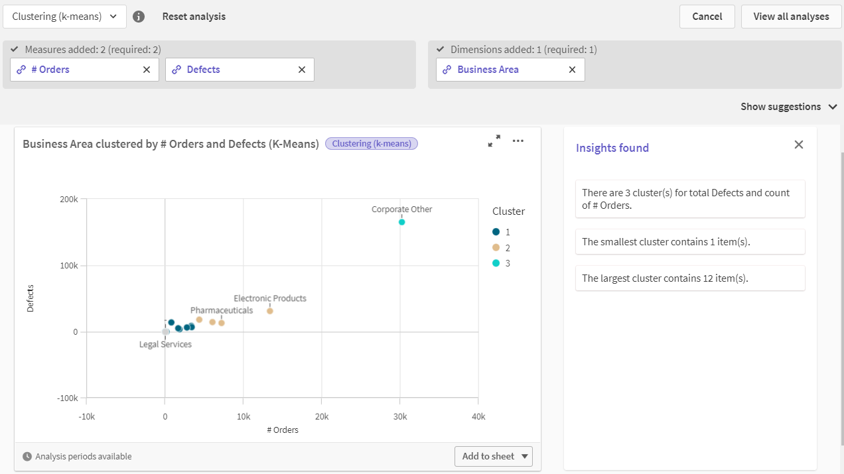
Task: Click Reset analysis
Action: (x=194, y=16)
